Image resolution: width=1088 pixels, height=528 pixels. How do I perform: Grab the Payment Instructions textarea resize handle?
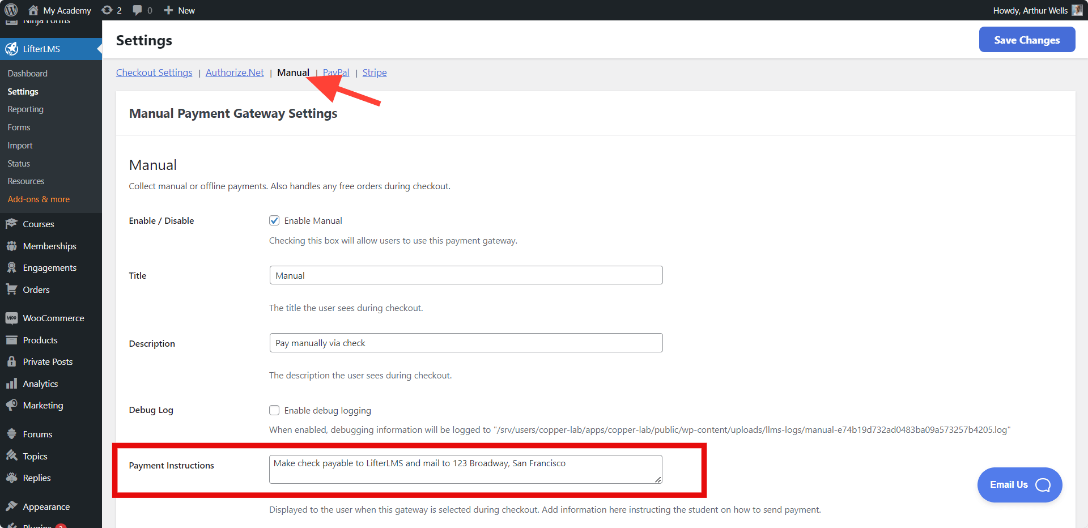[x=658, y=479]
